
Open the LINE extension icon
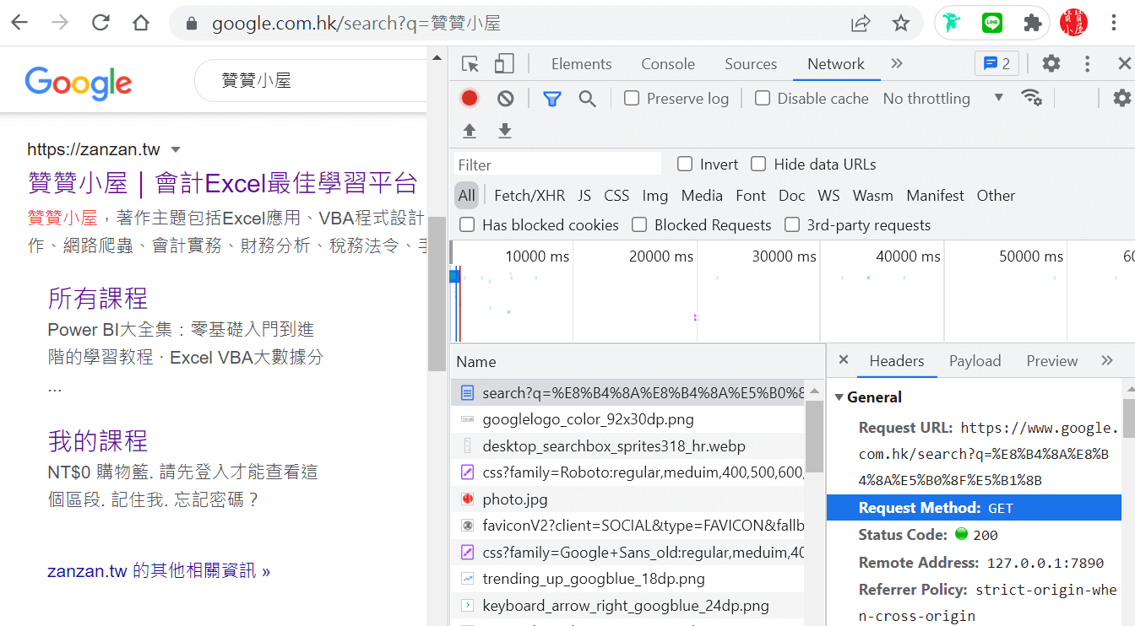click(992, 23)
